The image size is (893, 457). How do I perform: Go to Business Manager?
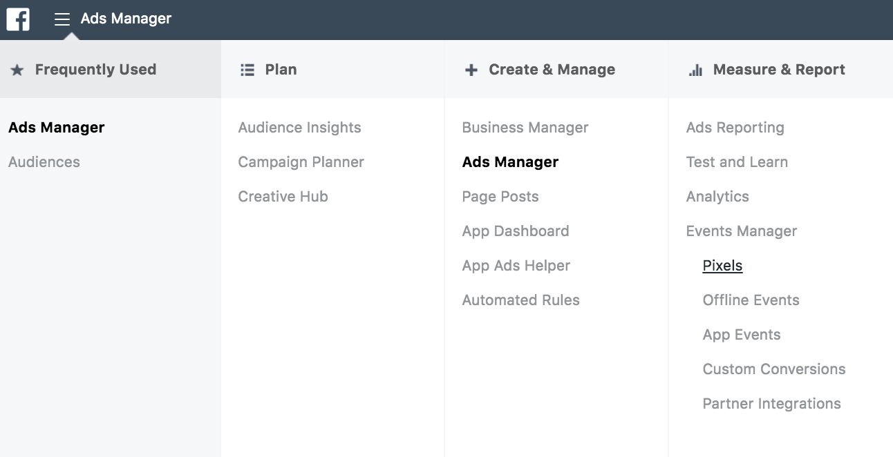[525, 128]
